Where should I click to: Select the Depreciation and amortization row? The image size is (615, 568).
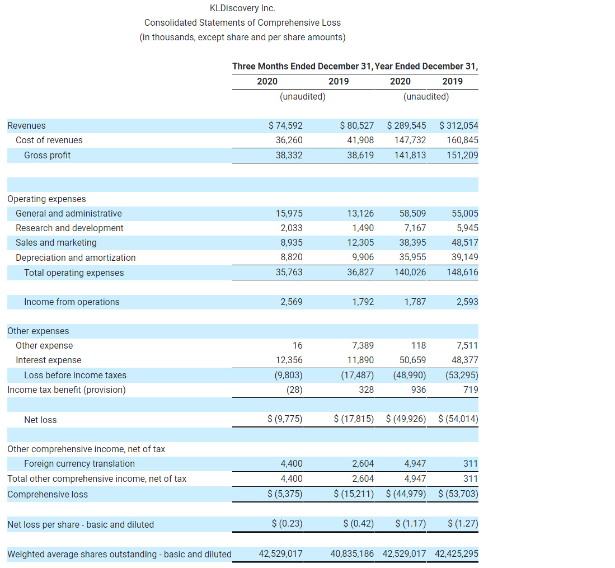pyautogui.click(x=76, y=257)
